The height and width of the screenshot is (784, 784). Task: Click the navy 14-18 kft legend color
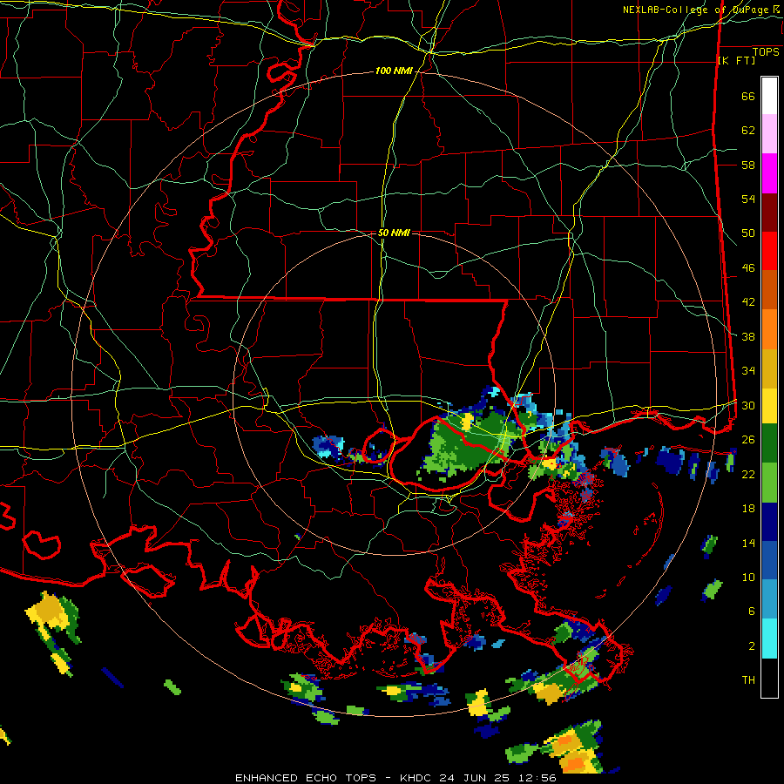[x=769, y=522]
